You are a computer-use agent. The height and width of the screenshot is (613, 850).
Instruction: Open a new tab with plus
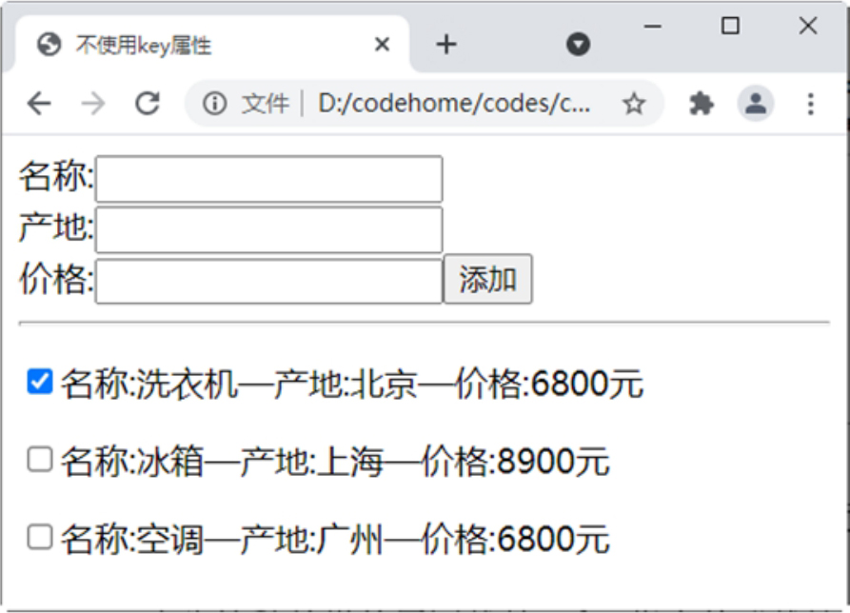[446, 45]
